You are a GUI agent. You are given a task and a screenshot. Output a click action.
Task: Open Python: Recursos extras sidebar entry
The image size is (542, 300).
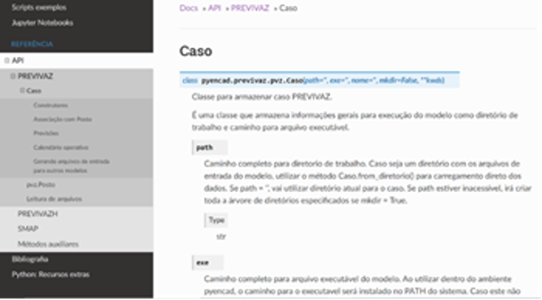tap(50, 274)
